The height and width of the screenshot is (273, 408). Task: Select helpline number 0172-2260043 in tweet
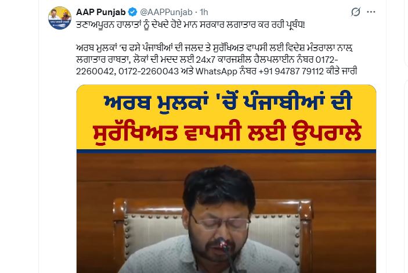pyautogui.click(x=149, y=71)
